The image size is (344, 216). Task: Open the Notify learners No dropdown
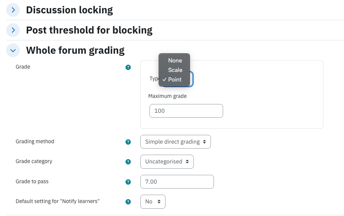(153, 202)
